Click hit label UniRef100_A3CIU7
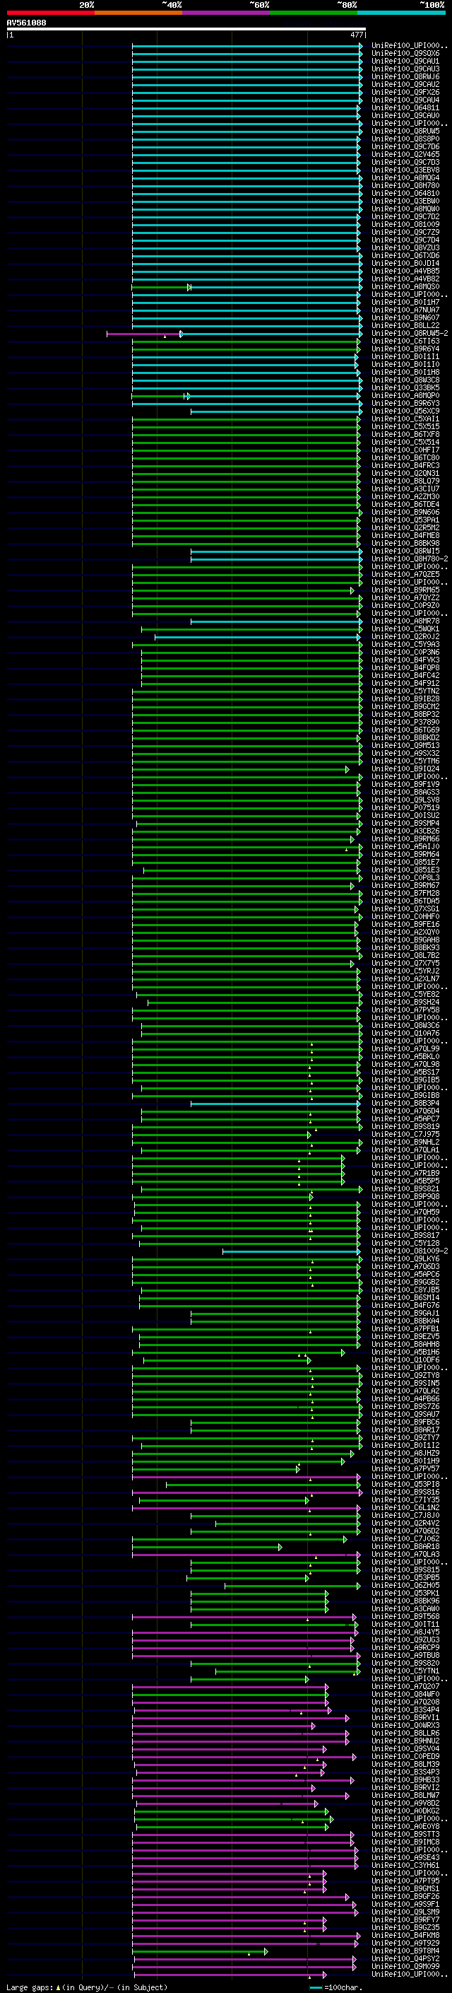Viewport: 452px width, 1993px height. 405,489
